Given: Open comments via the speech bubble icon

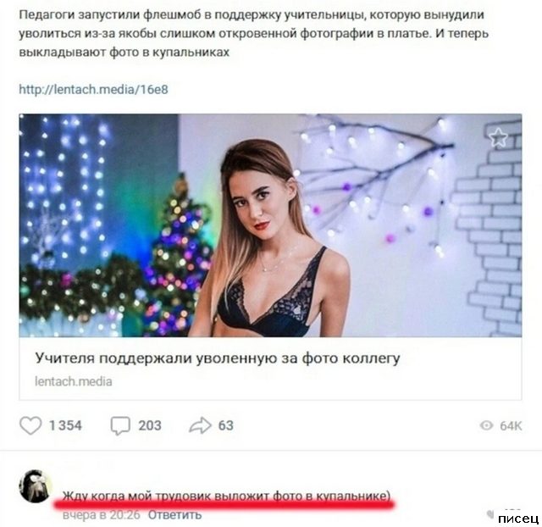Looking at the screenshot, I should (120, 425).
